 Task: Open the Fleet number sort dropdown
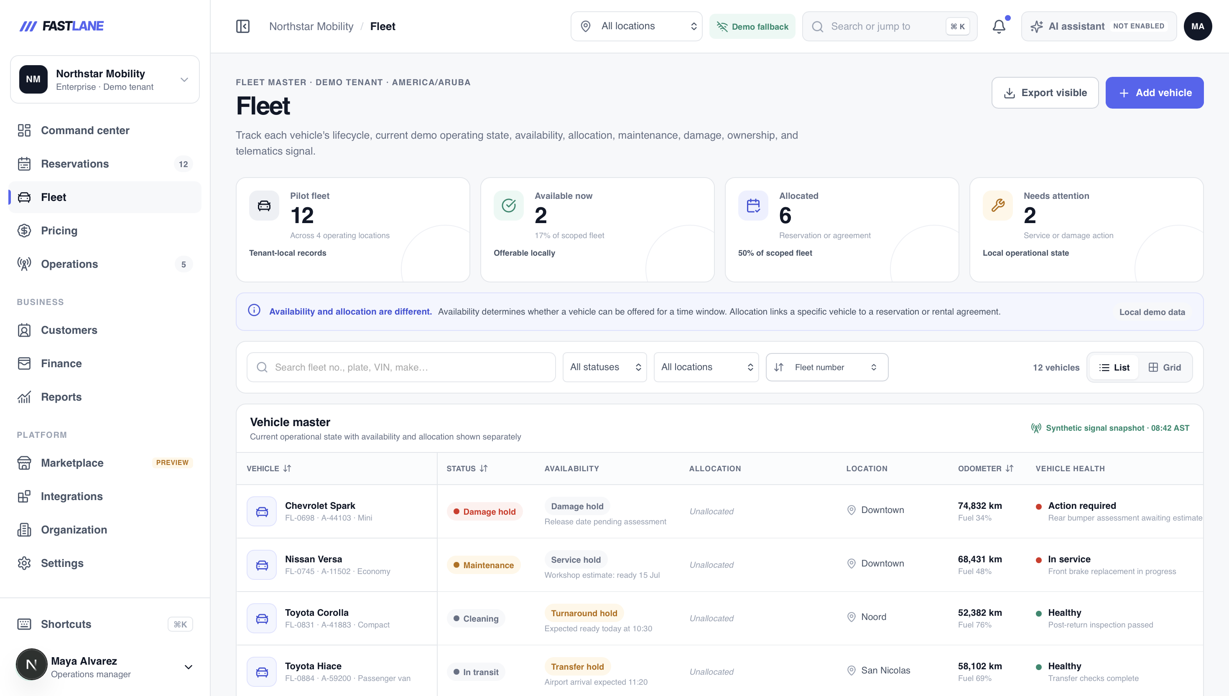827,367
